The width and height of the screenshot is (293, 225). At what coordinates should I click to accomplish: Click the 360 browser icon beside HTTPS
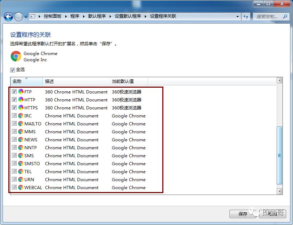[x=21, y=108]
